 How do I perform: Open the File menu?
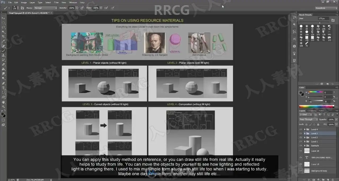click(x=10, y=2)
